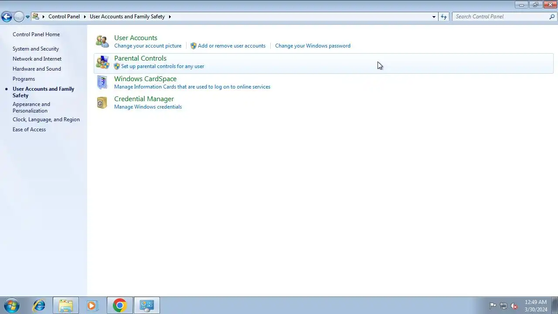Open System and Security category
558x314 pixels.
point(36,49)
